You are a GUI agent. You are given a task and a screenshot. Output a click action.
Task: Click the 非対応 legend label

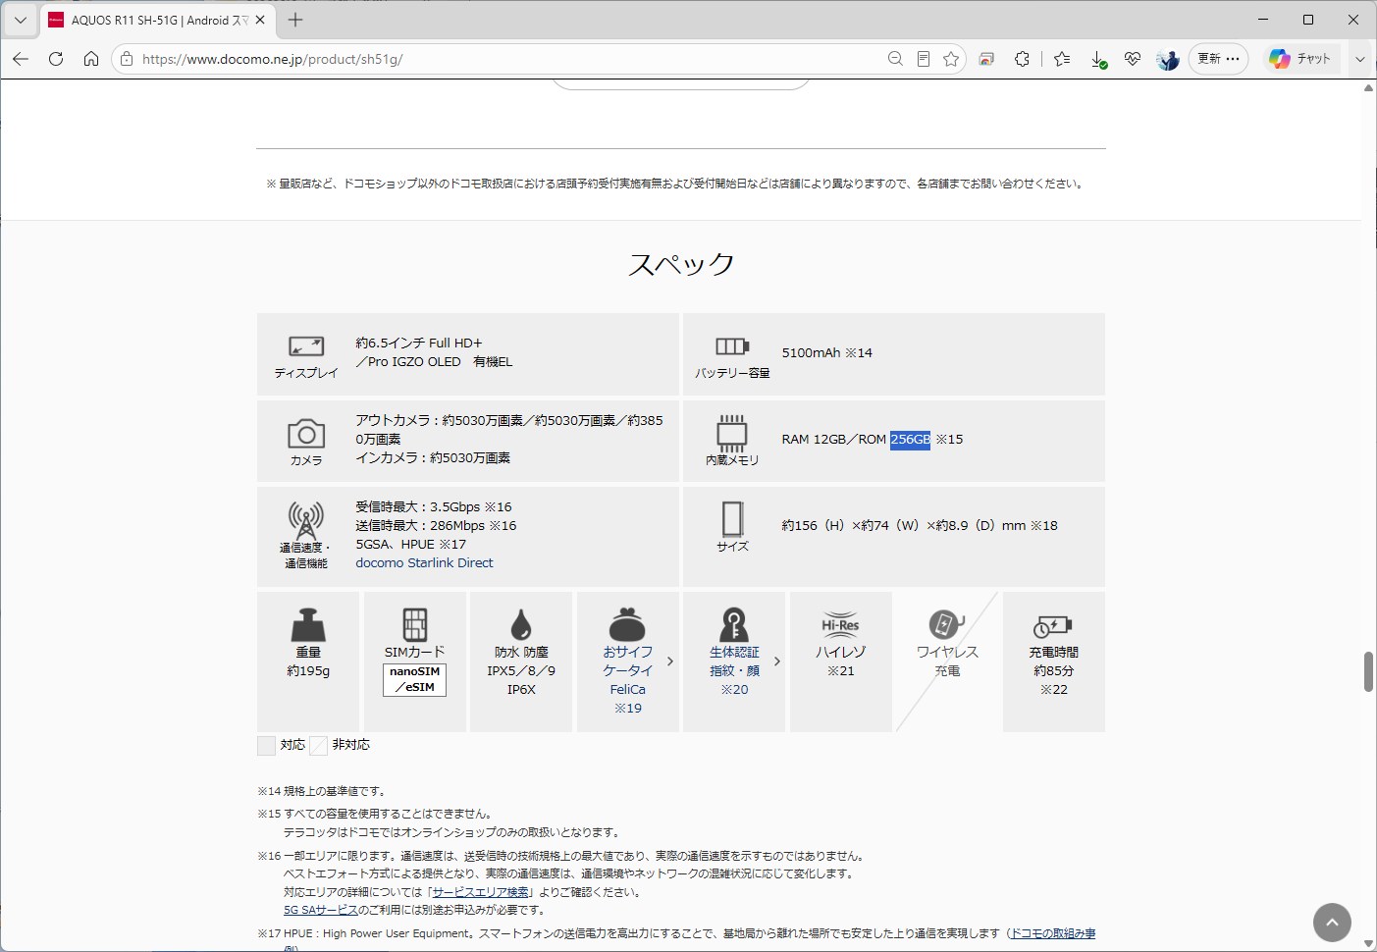(350, 744)
